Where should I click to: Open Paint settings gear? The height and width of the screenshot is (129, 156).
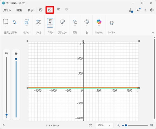pos(152,10)
